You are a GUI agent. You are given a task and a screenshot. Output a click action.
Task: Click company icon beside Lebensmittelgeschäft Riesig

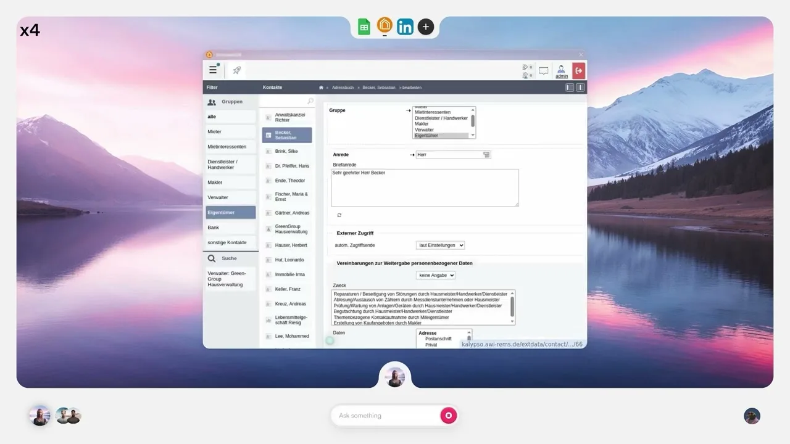(268, 320)
